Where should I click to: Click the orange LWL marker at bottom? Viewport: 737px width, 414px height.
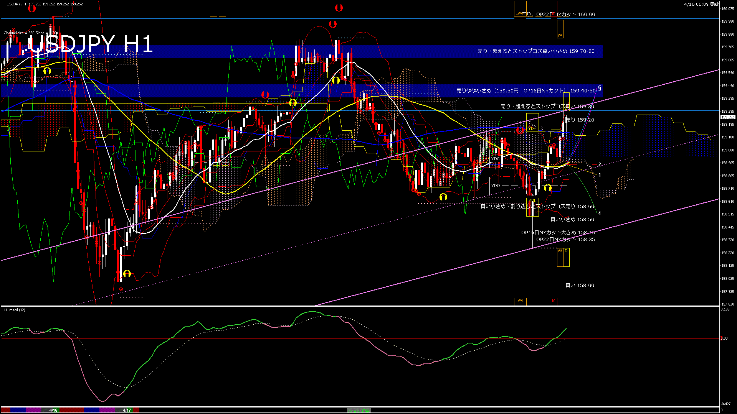pos(520,301)
